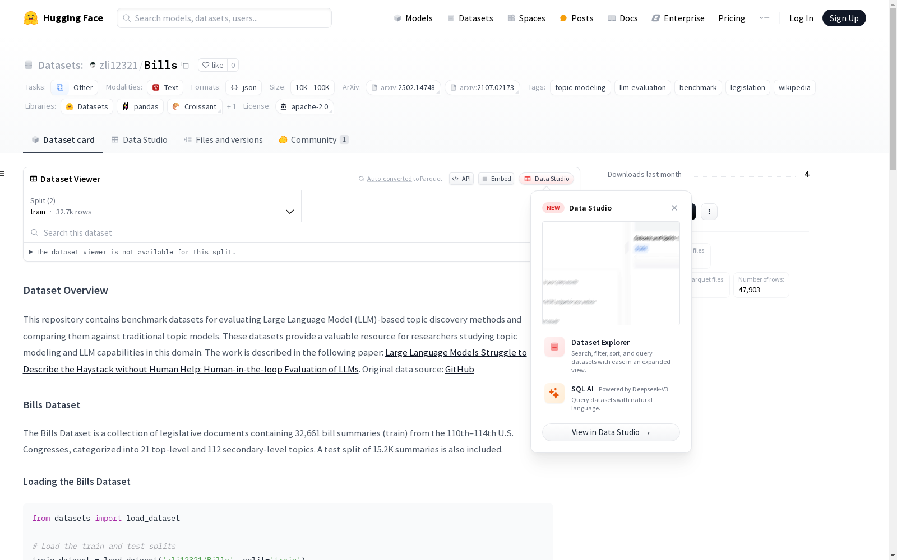Copy dataset name with the copy icon
Viewport: 897px width, 560px height.
coord(185,65)
